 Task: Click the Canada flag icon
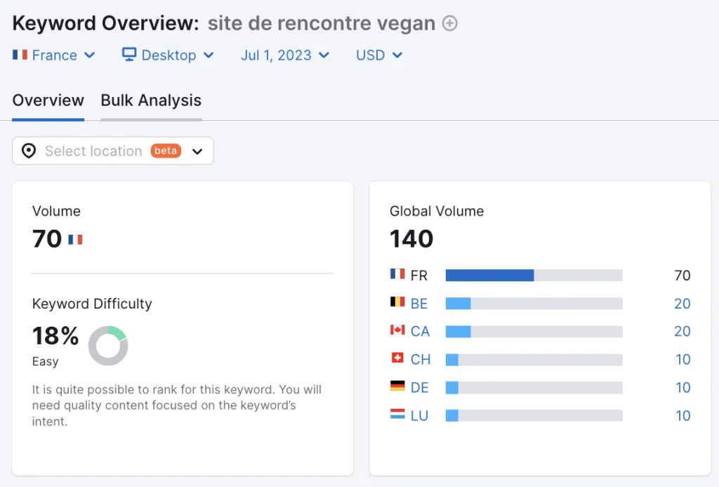pyautogui.click(x=397, y=330)
